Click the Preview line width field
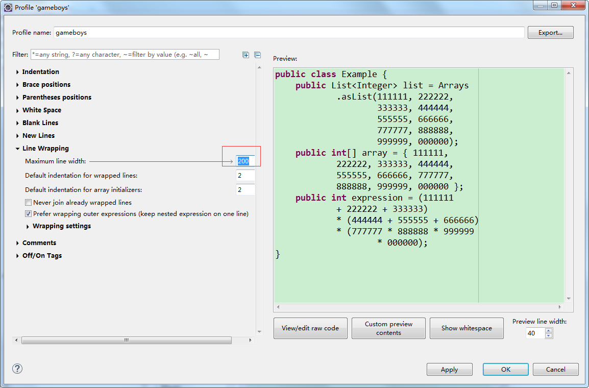This screenshot has height=388, width=589. tap(535, 333)
